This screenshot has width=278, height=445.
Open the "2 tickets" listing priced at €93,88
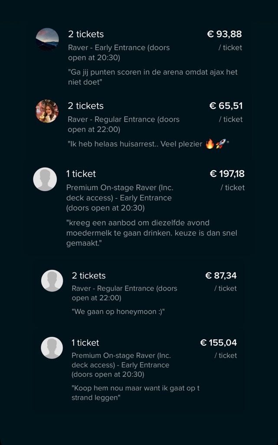coord(86,34)
